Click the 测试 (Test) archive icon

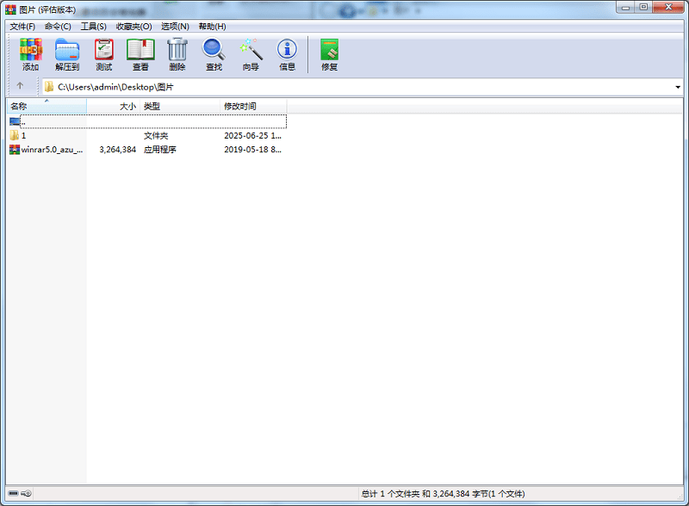[x=103, y=53]
